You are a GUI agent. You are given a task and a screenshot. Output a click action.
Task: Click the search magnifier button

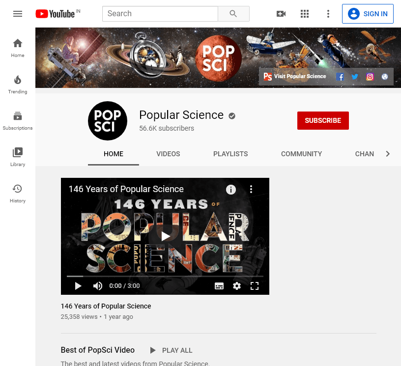[x=233, y=14]
